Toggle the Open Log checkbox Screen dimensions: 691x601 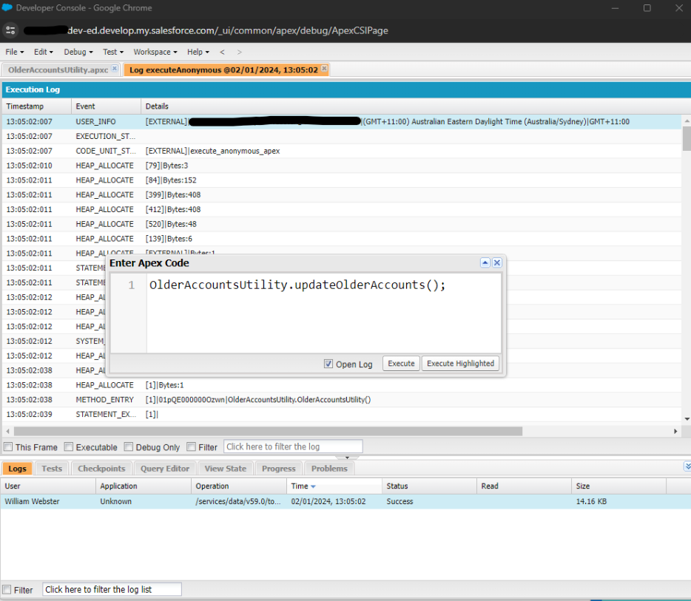tap(328, 364)
